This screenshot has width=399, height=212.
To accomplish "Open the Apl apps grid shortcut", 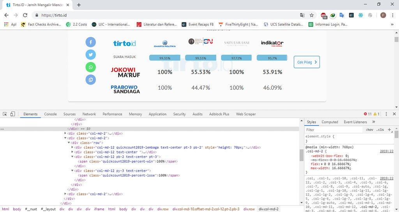I will (x=11, y=24).
